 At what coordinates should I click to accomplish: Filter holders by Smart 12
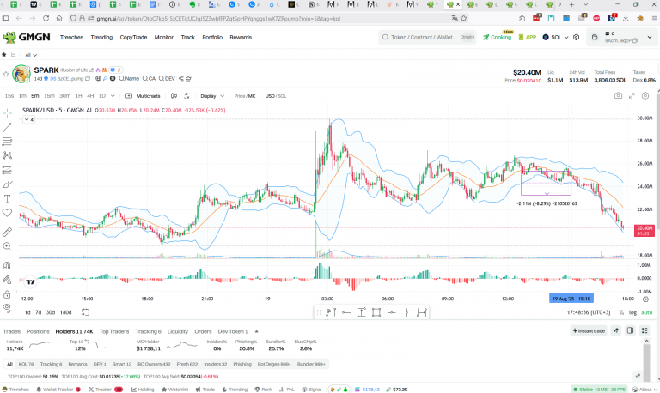click(122, 364)
